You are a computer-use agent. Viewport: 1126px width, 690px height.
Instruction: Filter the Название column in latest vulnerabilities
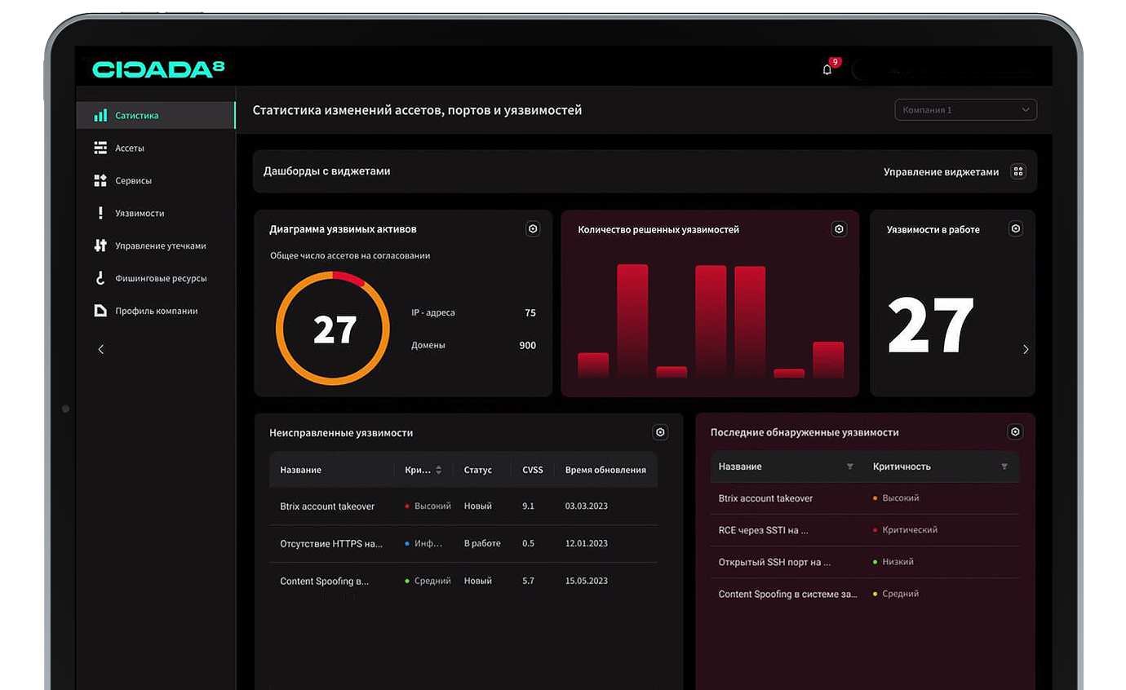(850, 467)
